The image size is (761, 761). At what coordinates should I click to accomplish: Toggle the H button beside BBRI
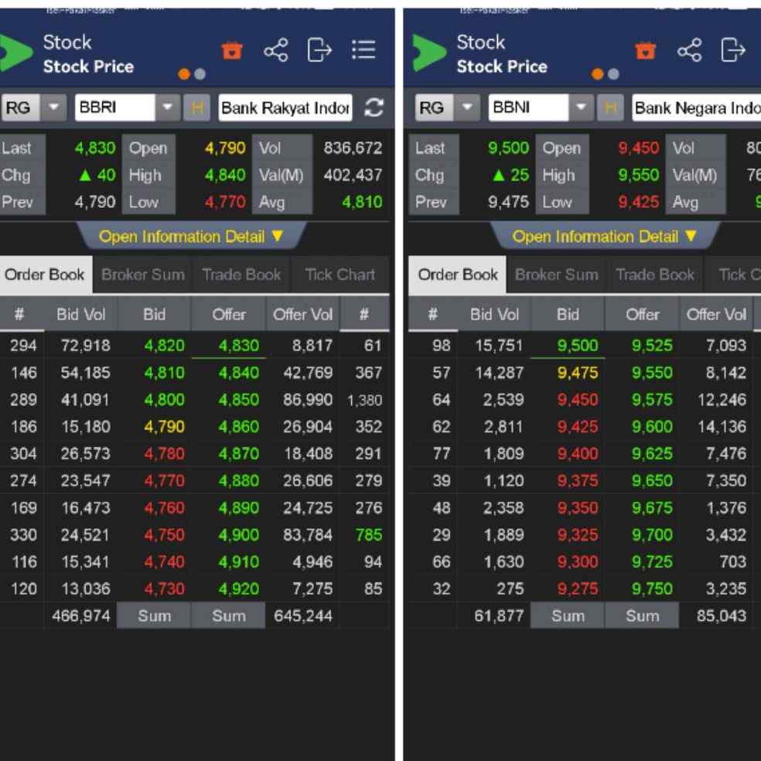196,107
